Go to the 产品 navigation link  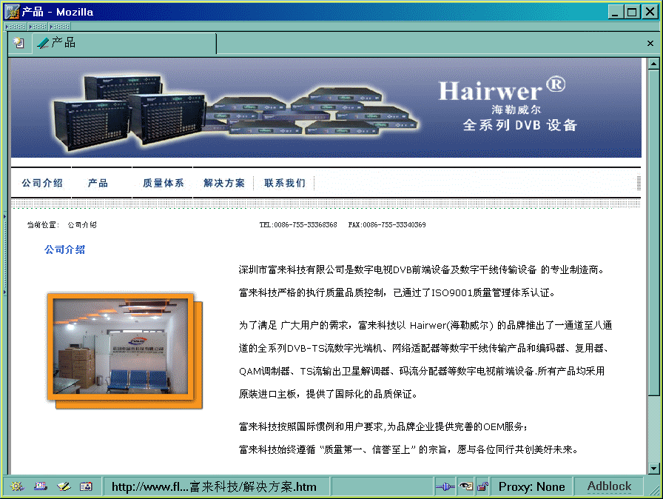(x=98, y=183)
